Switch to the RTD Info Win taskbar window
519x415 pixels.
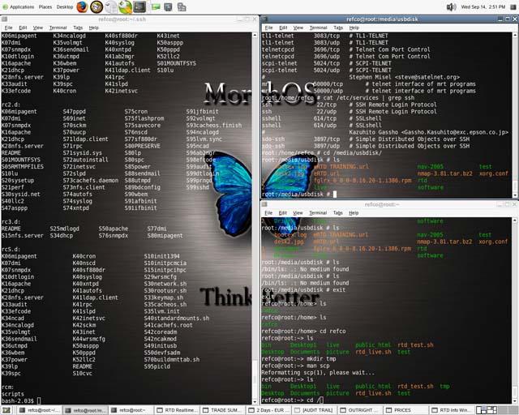(x=453, y=410)
